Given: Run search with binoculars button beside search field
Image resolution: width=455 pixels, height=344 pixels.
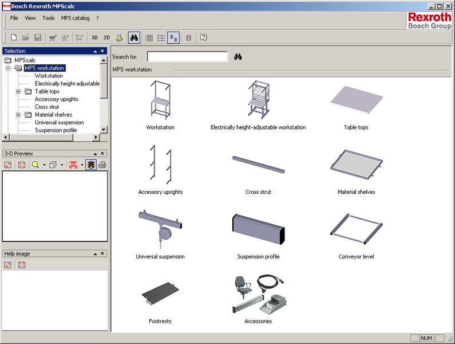Looking at the screenshot, I should (238, 57).
